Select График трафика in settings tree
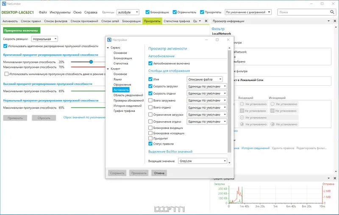 (124, 111)
